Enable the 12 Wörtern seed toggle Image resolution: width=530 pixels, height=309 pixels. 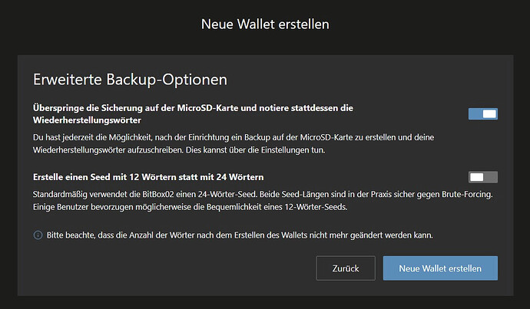point(482,177)
